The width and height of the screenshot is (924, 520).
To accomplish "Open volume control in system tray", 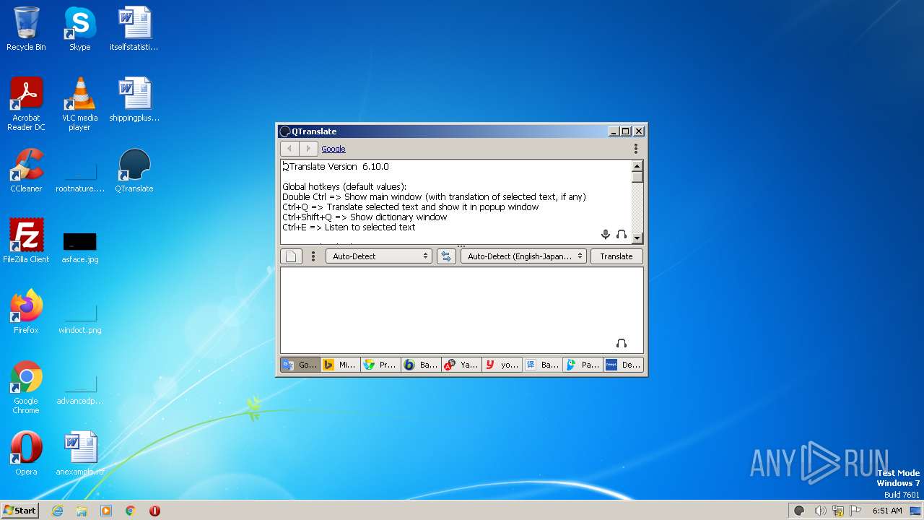I will tap(820, 511).
